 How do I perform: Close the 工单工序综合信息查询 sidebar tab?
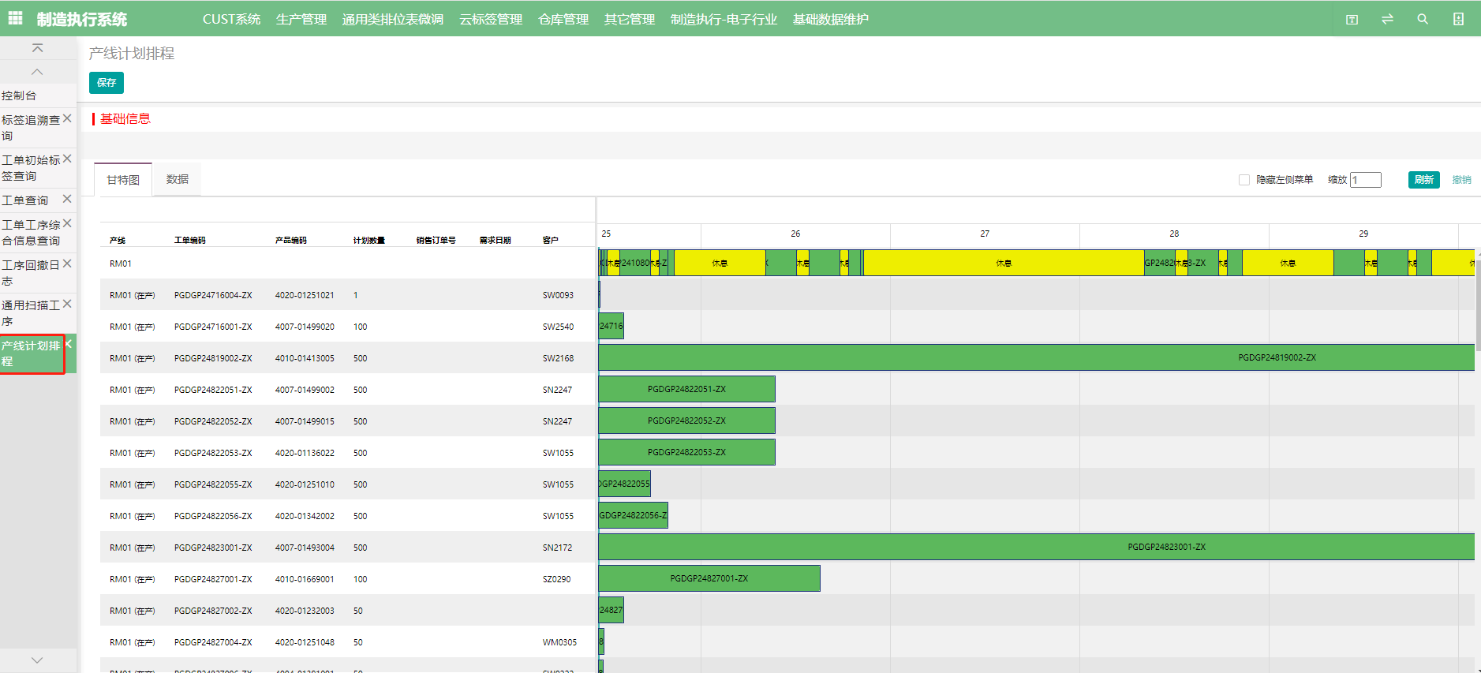[67, 223]
